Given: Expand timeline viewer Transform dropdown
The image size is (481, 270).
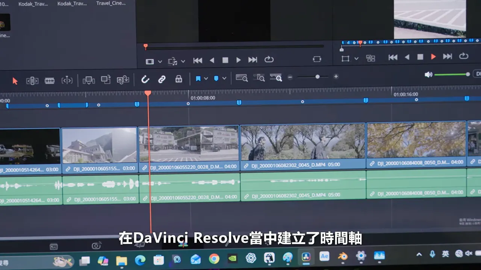Looking at the screenshot, I should tap(356, 58).
